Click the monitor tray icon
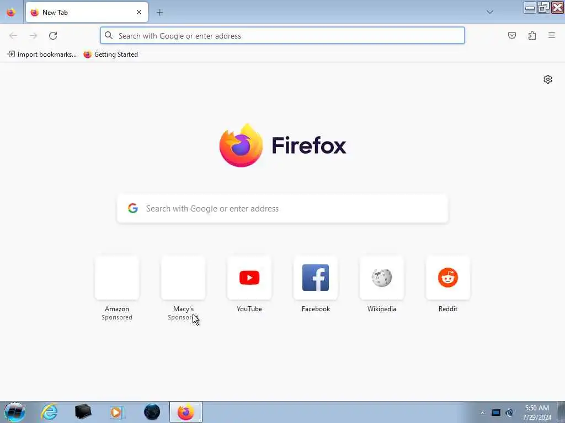 coord(496,413)
